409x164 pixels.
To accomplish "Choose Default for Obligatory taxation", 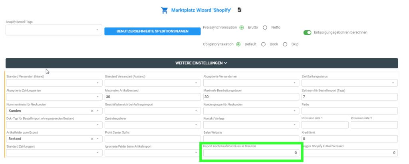I will (x=238, y=44).
